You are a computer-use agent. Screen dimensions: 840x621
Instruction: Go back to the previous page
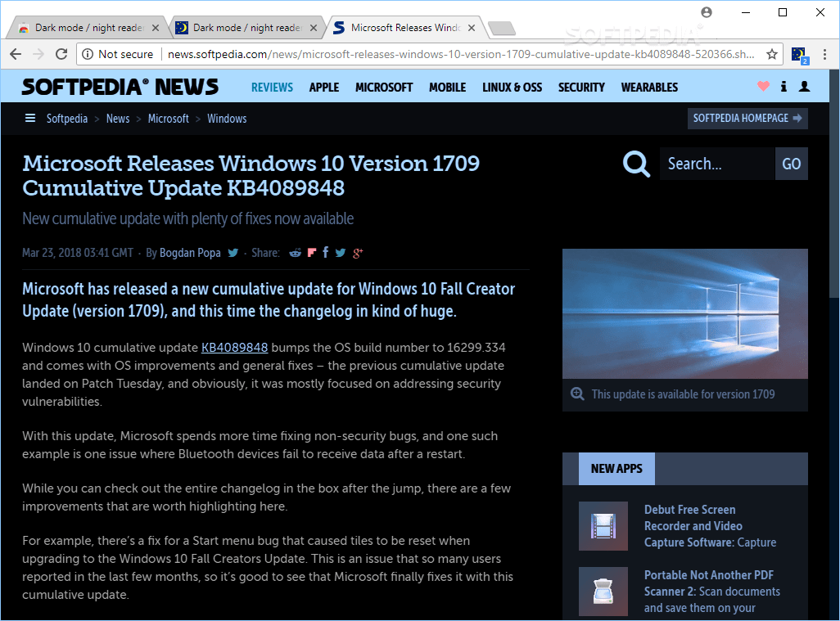click(x=16, y=54)
